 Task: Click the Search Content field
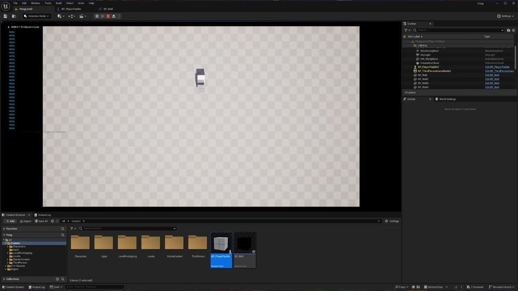click(127, 228)
